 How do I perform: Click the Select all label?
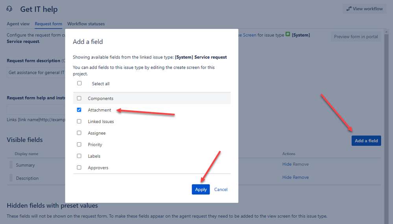point(101,84)
